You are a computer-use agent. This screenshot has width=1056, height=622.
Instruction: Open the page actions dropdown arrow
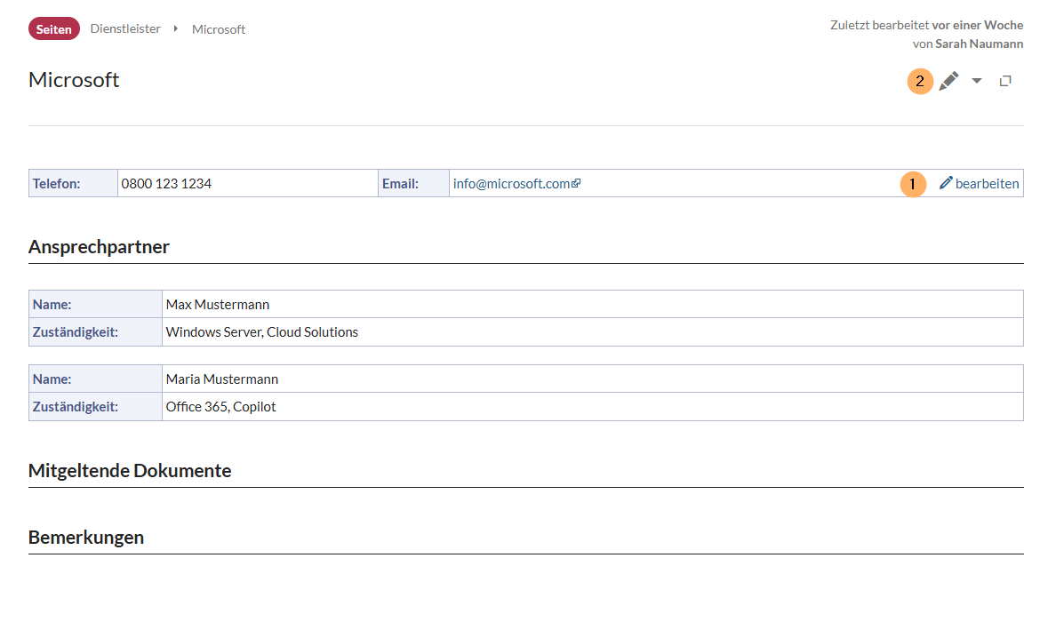977,81
